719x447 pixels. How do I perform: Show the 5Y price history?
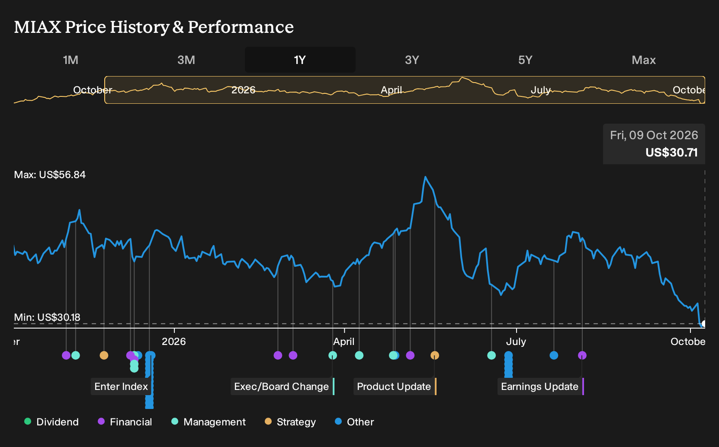point(525,60)
